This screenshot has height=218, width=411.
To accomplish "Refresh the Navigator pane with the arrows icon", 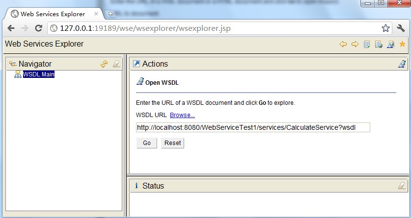I will (104, 64).
